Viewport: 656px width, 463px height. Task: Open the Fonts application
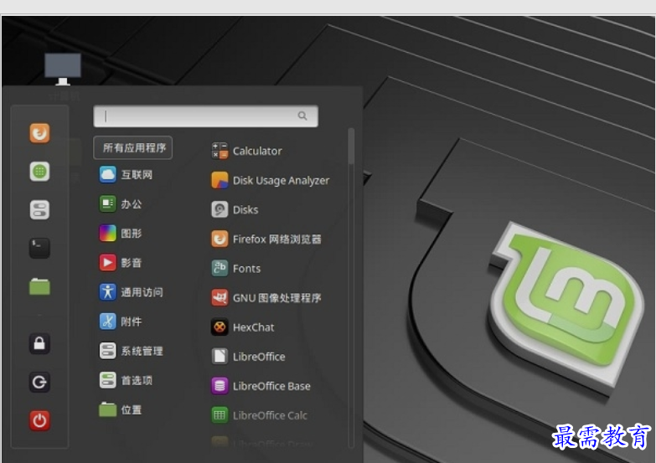pos(236,269)
